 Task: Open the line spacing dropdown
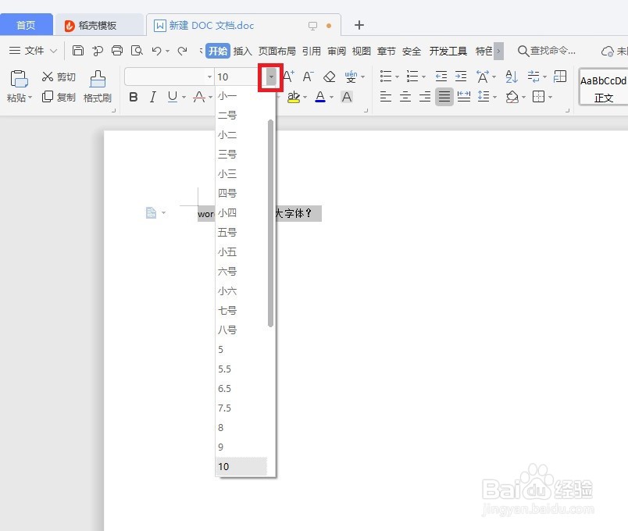494,97
